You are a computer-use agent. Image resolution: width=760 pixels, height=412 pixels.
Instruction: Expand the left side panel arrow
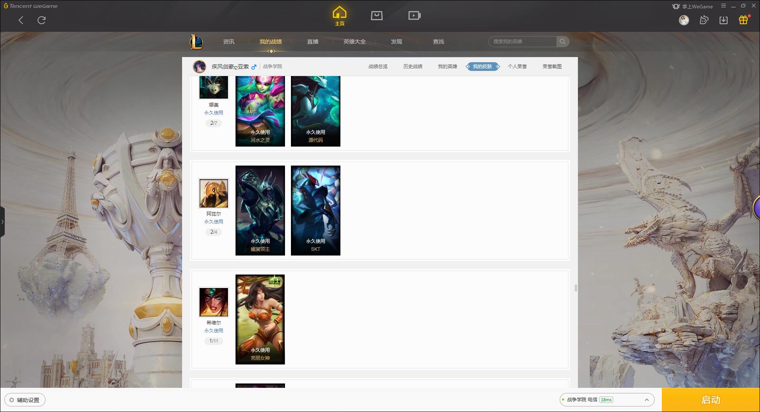tap(2, 222)
